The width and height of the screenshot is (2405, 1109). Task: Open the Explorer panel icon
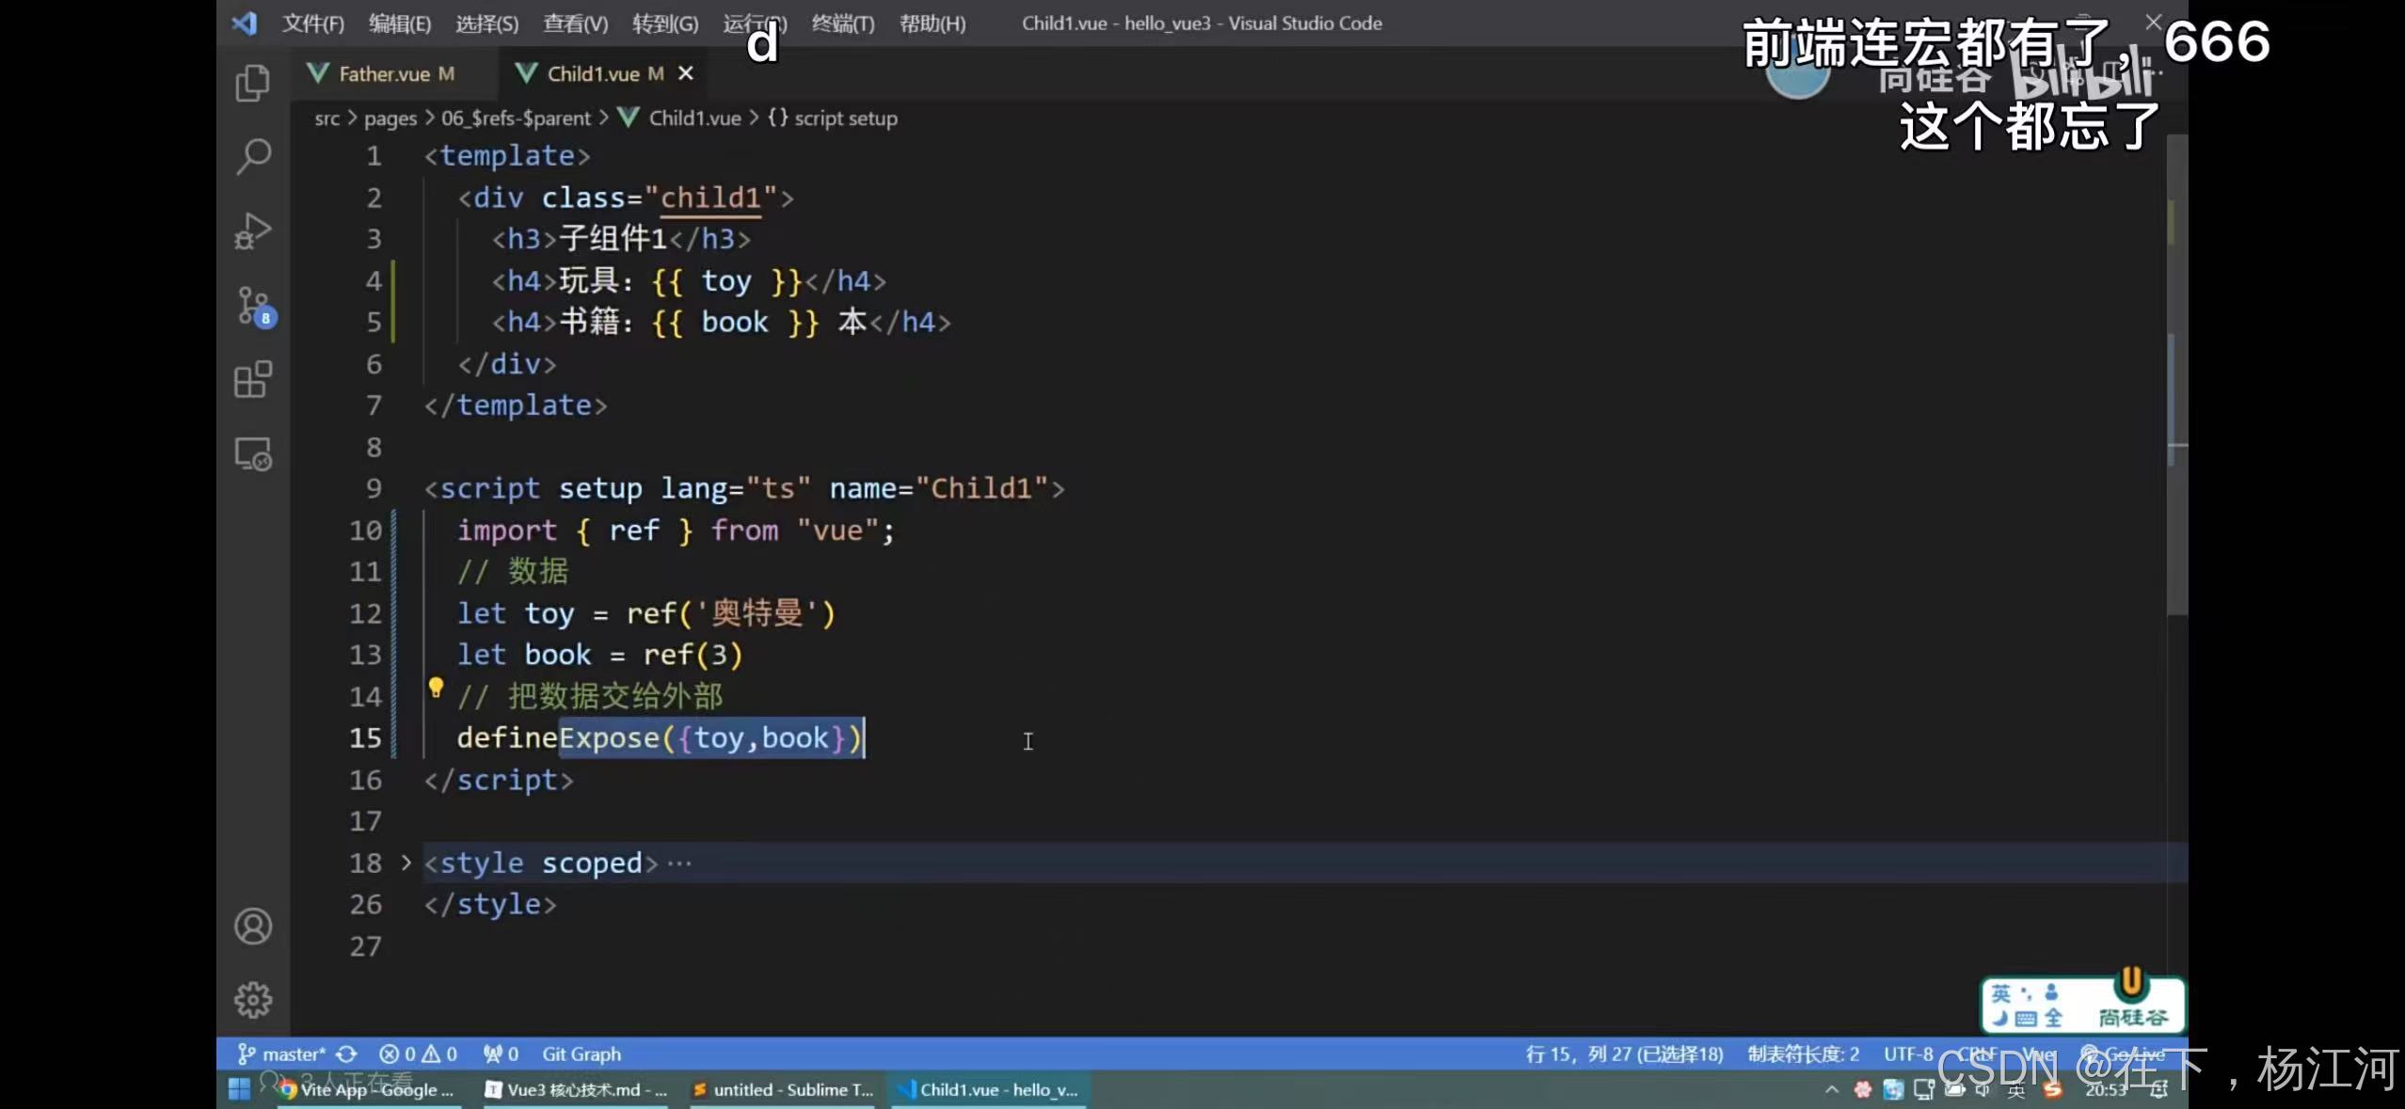coord(252,83)
